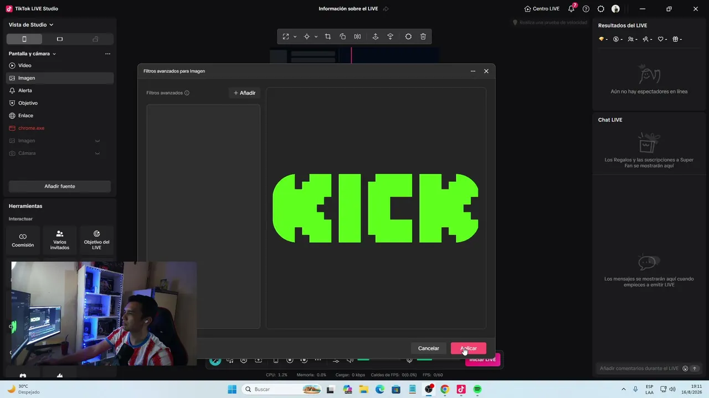This screenshot has width=709, height=398.
Task: Click the share arrow beside Información sobre el LIVE
Action: tap(386, 9)
